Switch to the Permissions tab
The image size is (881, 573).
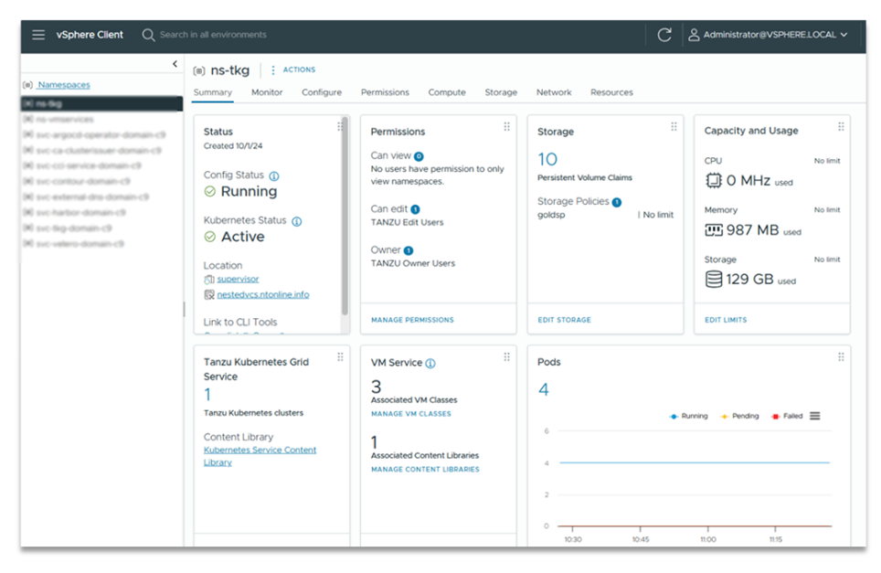point(385,92)
